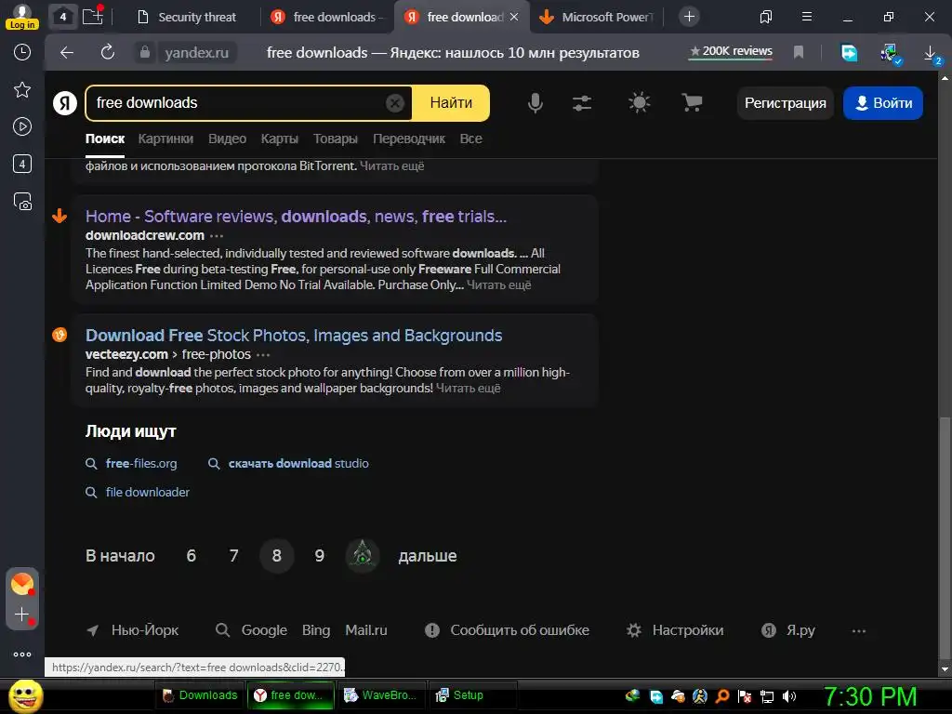
Task: Open the video play icon in sidebar
Action: point(22,126)
